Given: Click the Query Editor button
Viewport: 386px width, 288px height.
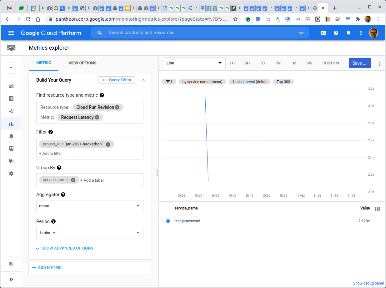Looking at the screenshot, I should [117, 80].
